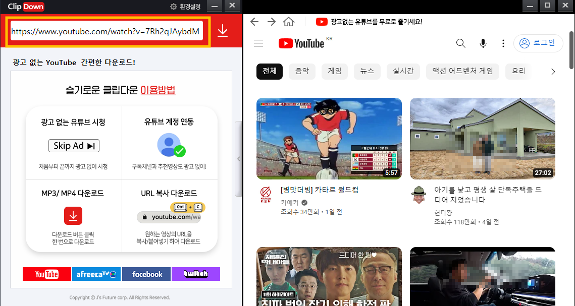The image size is (575, 306).
Task: Click the 조회수 34만회 • 1일 전 text
Action: point(311,212)
